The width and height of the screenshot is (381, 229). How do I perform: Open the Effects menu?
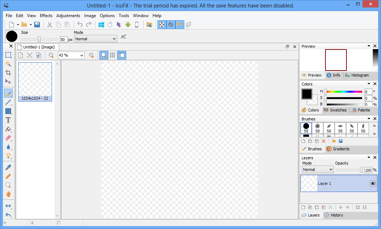click(x=46, y=16)
